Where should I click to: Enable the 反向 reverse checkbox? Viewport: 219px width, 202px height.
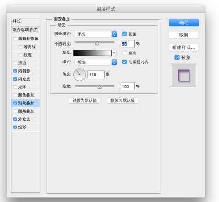pyautogui.click(x=124, y=53)
